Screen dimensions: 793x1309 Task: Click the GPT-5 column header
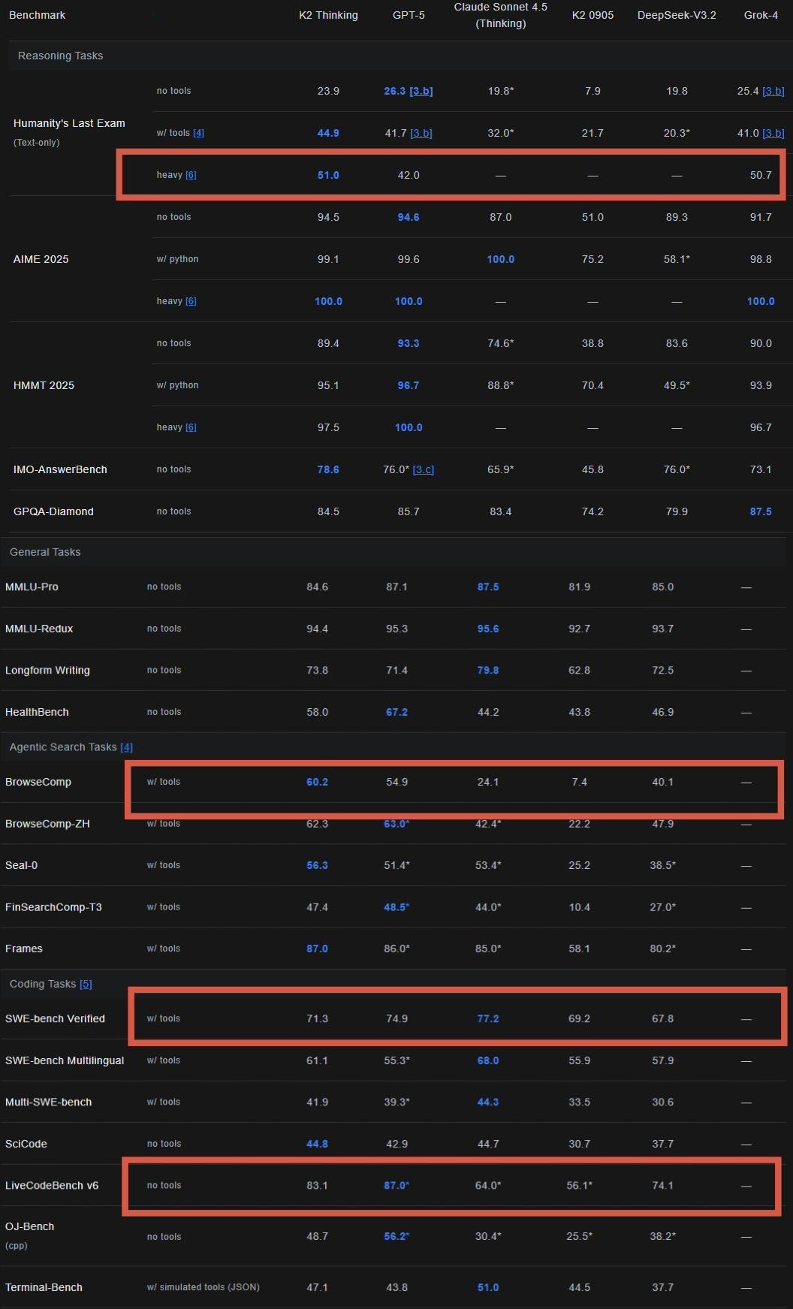(x=409, y=15)
